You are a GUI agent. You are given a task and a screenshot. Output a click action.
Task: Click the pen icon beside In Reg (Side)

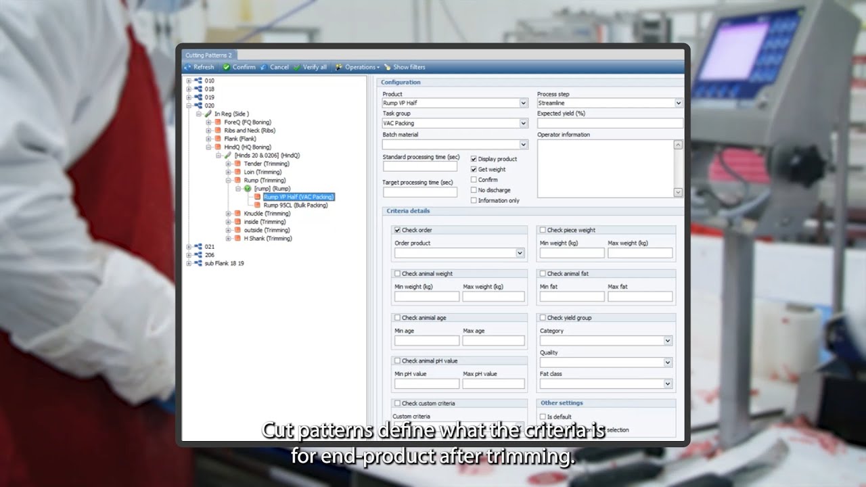[208, 114]
